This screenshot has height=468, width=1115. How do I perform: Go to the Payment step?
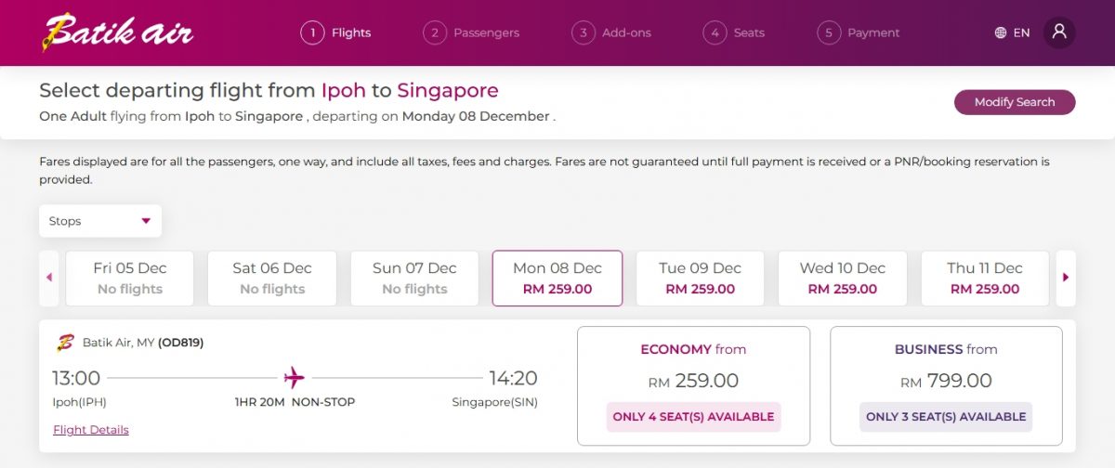click(x=859, y=32)
